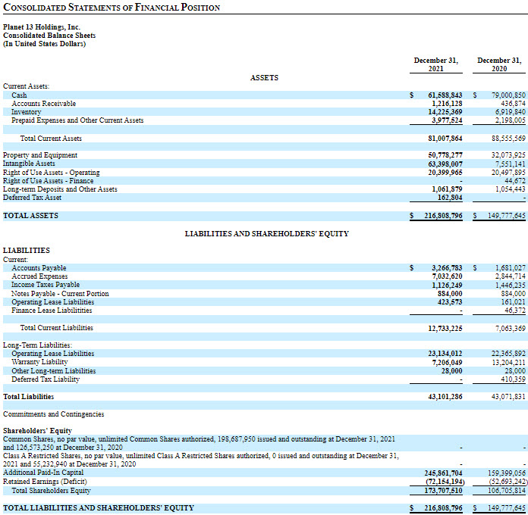Click the December 31, 2021 column header

435,64
